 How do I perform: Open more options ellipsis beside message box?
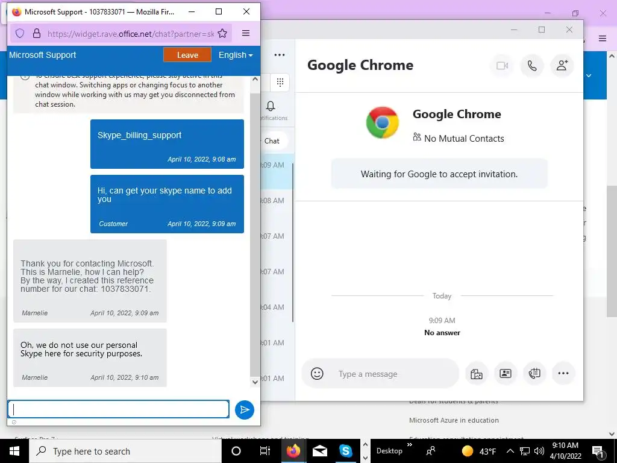[x=563, y=373]
